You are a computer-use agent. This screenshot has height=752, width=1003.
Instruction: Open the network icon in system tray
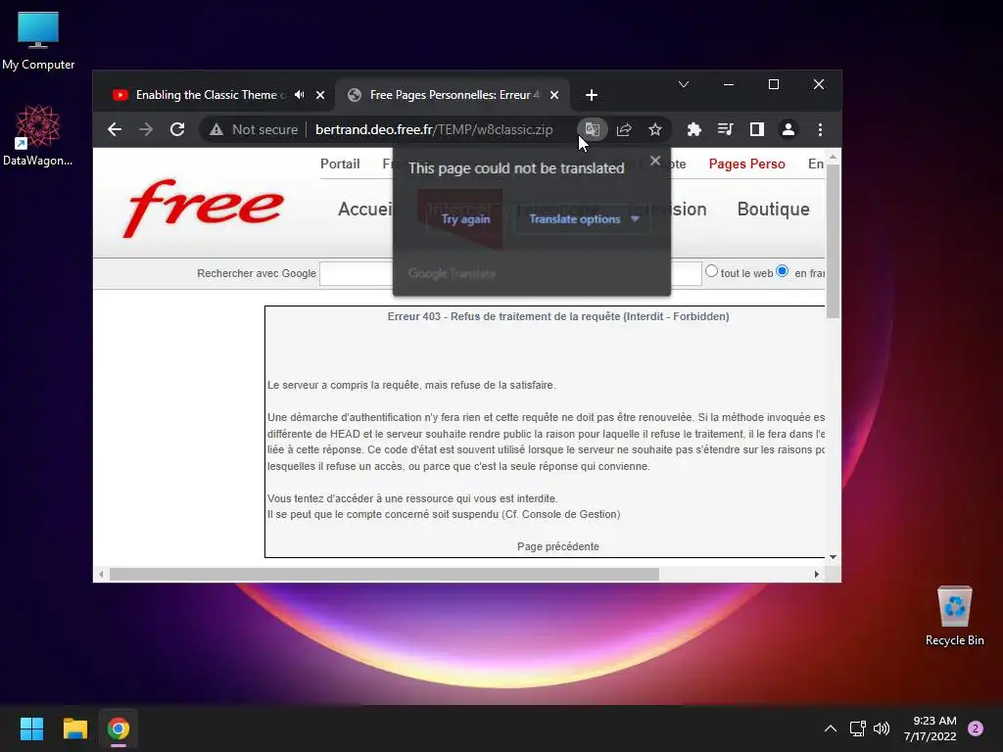point(858,728)
